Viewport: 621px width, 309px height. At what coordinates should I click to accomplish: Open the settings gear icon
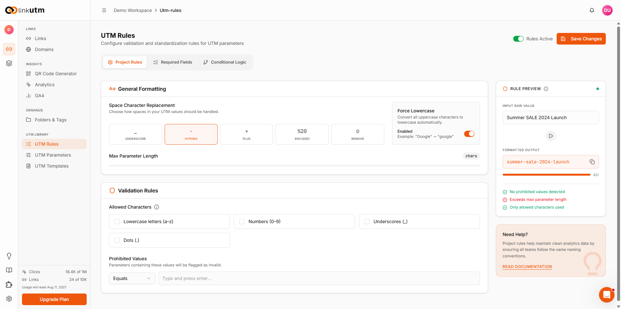click(x=9, y=299)
